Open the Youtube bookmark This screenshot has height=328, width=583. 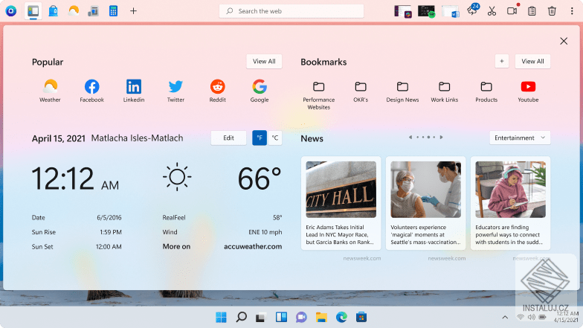[528, 91]
